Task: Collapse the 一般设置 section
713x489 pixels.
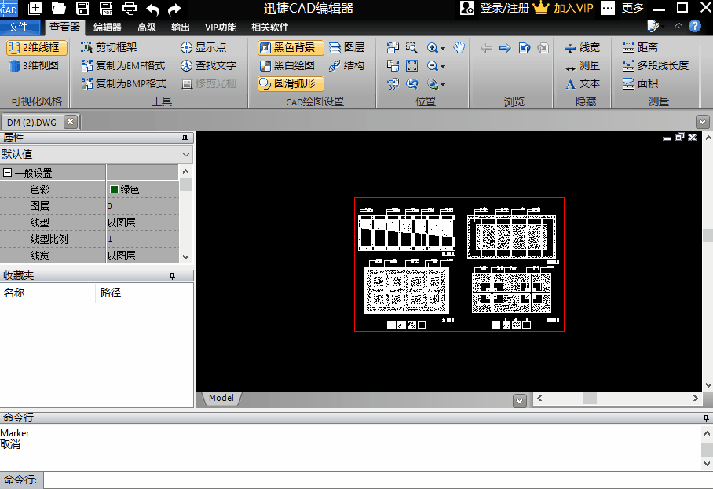Action: (7, 173)
